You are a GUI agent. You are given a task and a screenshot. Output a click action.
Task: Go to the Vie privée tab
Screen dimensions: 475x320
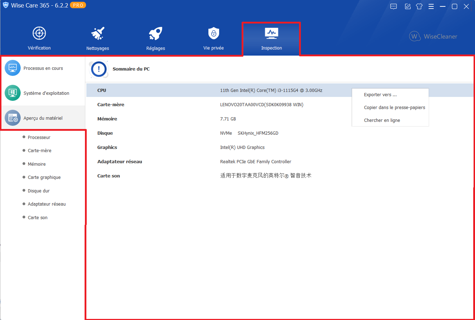click(213, 38)
